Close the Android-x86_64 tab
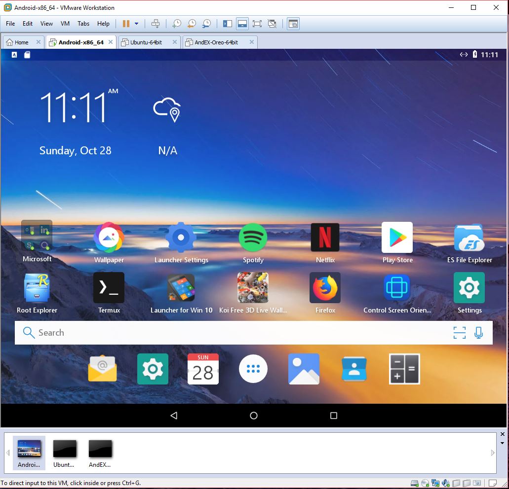Viewport: 509px width, 489px height. point(111,42)
